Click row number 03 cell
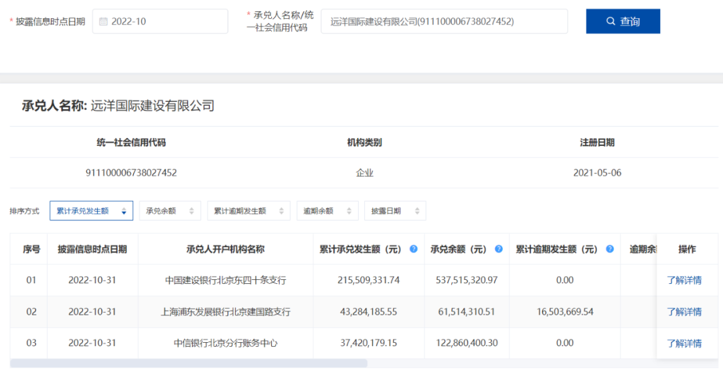Image resolution: width=723 pixels, height=371 pixels. coord(31,344)
